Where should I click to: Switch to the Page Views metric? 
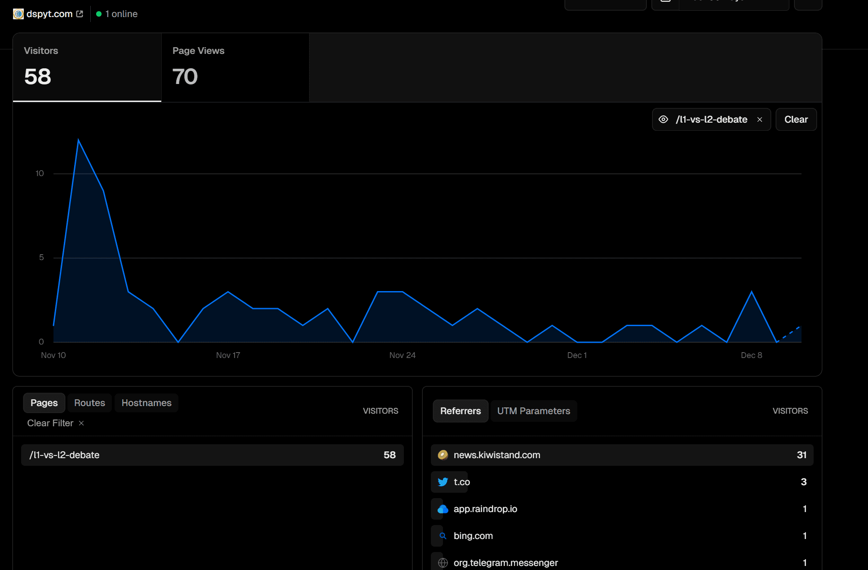[x=235, y=67]
